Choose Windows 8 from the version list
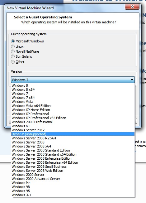This screenshot has width=146, height=203. (73, 85)
